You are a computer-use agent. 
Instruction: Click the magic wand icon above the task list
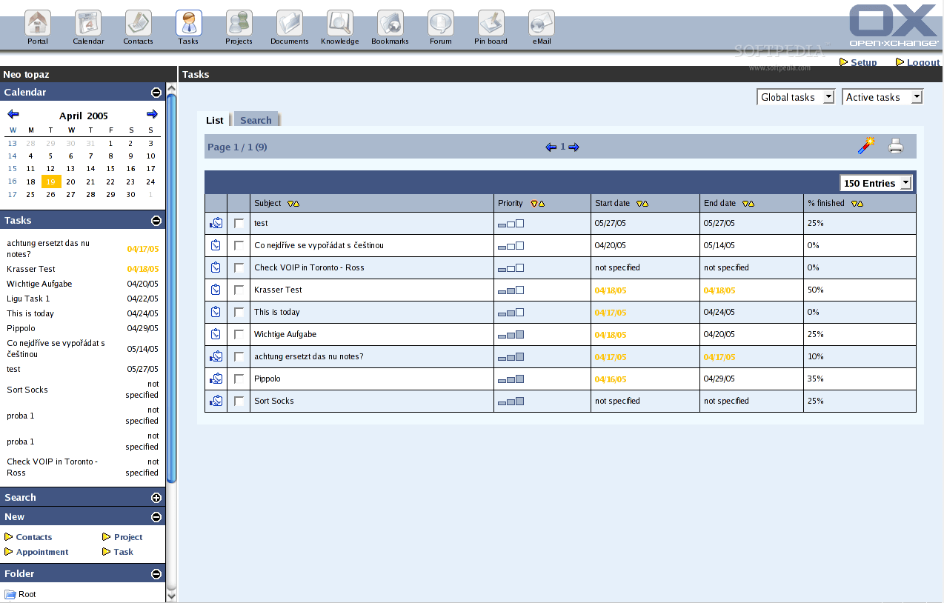point(866,145)
